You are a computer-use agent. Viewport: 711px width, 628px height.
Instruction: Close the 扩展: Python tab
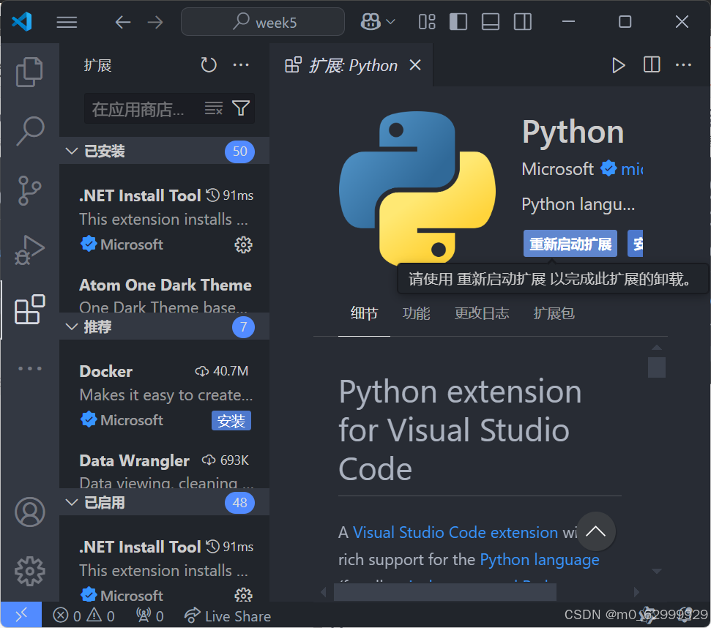tap(415, 65)
